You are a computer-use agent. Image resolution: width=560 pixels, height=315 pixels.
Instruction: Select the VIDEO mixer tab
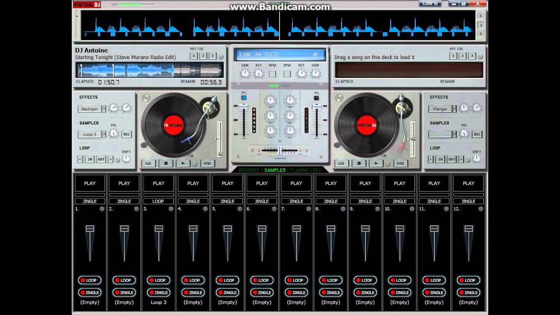(286, 86)
